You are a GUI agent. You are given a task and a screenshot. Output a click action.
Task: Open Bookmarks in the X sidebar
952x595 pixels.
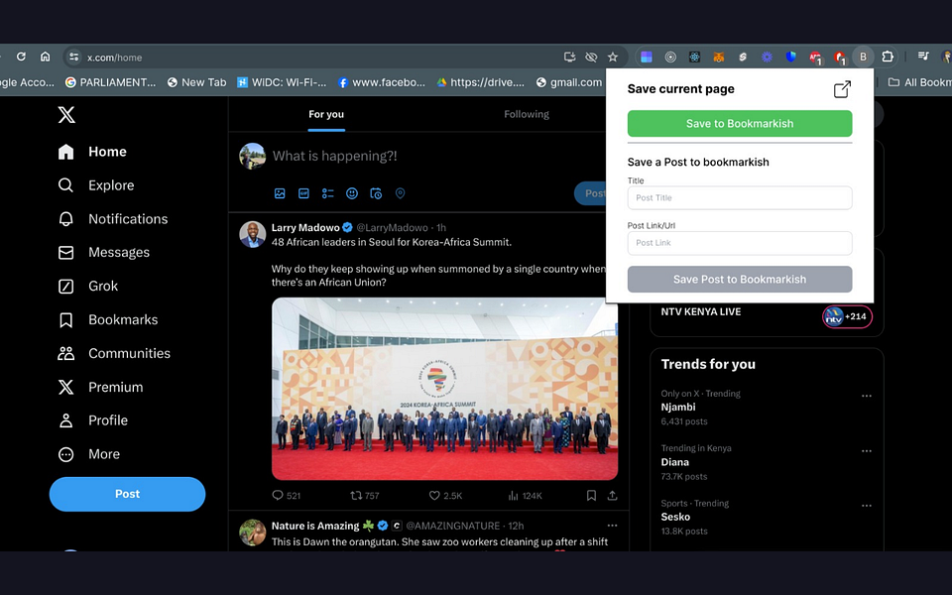point(107,320)
